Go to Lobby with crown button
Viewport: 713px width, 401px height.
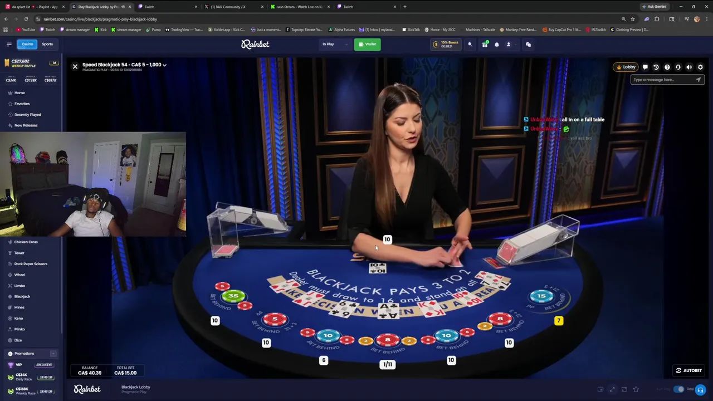pos(626,67)
